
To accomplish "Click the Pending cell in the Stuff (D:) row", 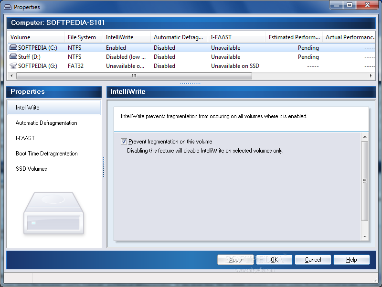I will click(x=308, y=57).
